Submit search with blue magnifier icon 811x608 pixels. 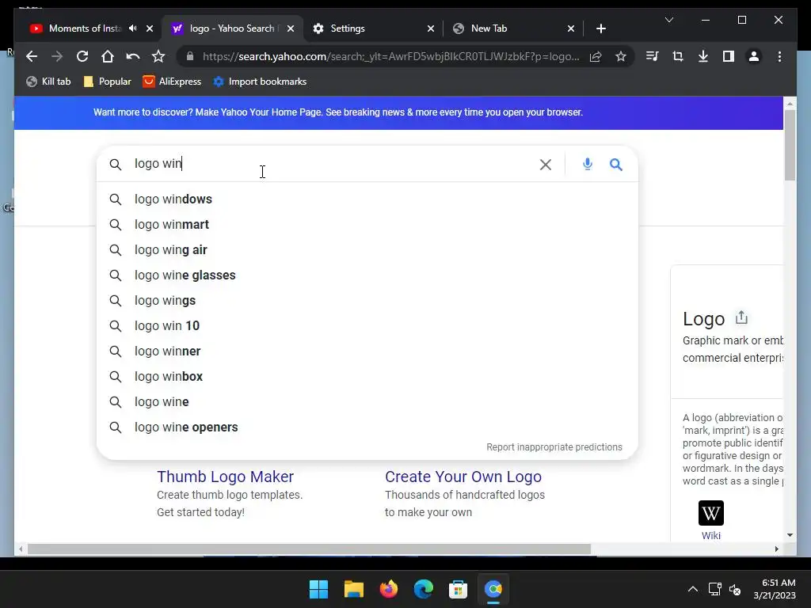click(615, 165)
